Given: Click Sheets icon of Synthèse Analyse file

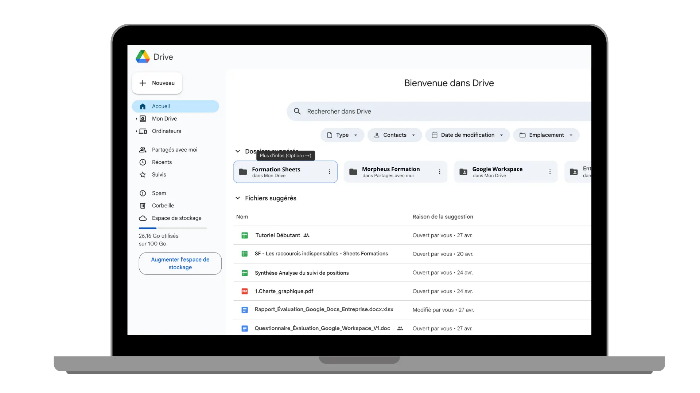Looking at the screenshot, I should pos(245,273).
